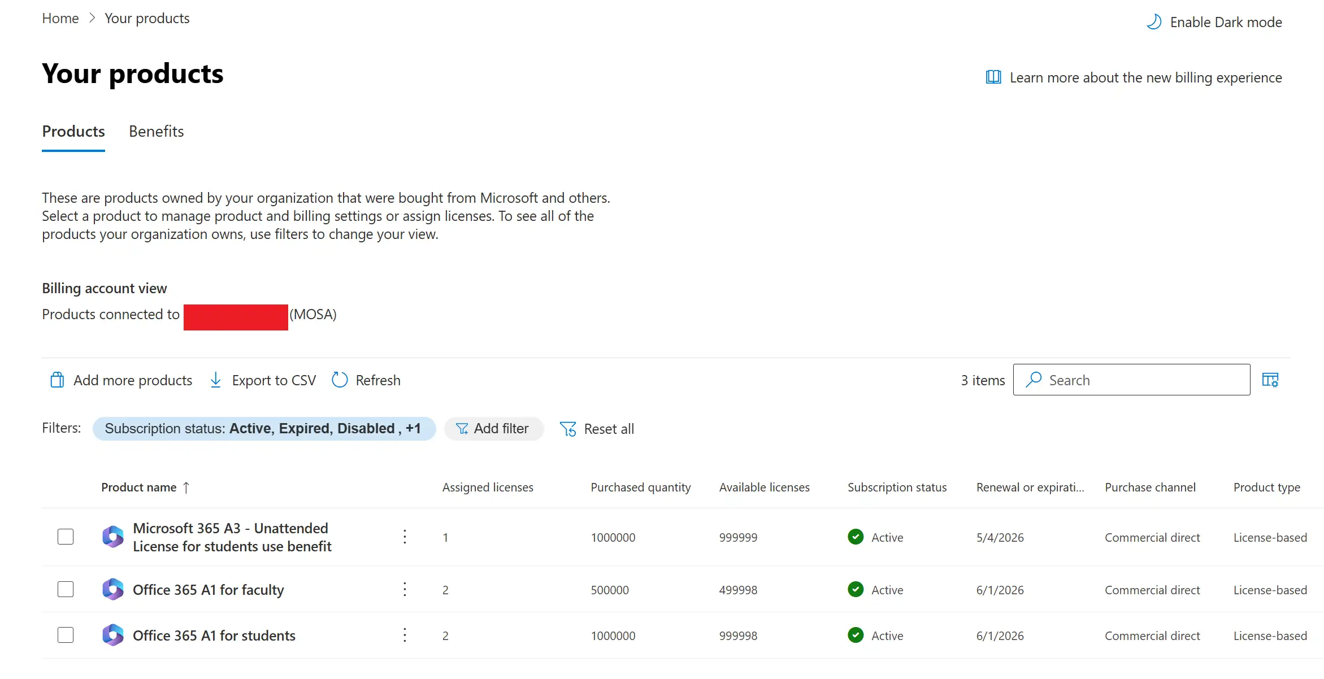Click purchased quantity 500000 cell
The height and width of the screenshot is (679, 1324).
610,590
